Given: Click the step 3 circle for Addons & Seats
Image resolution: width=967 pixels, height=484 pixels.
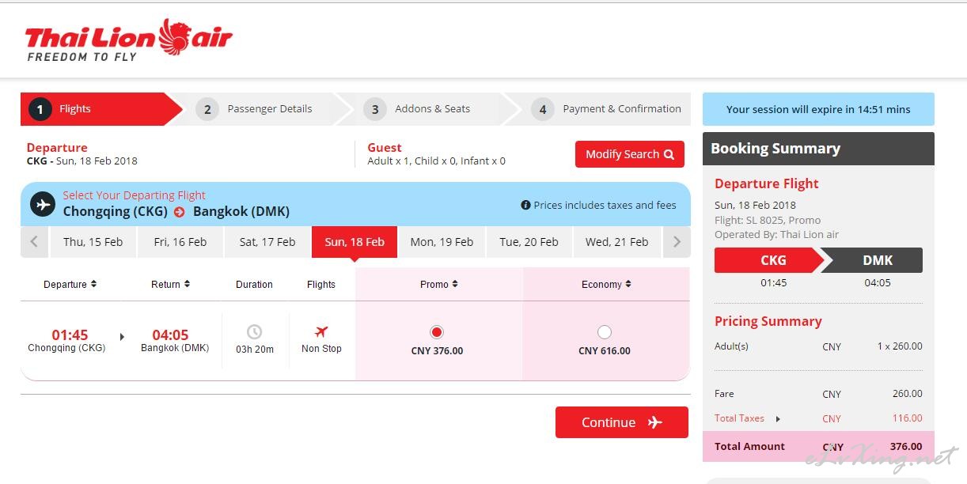Looking at the screenshot, I should (x=375, y=109).
